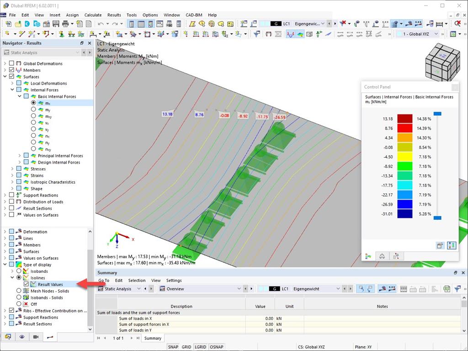Screen dimensions: 468x351
Task: Click the Print icon
Action: pyautogui.click(x=64, y=23)
